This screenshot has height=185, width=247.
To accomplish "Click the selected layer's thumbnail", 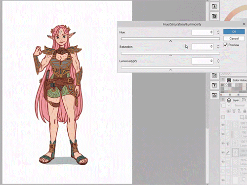I will pos(235,152).
